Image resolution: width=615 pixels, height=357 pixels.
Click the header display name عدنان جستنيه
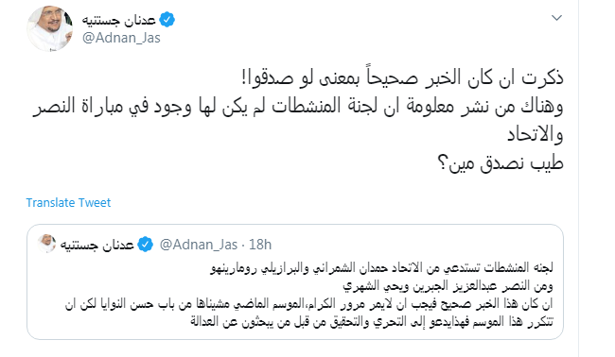click(x=119, y=20)
